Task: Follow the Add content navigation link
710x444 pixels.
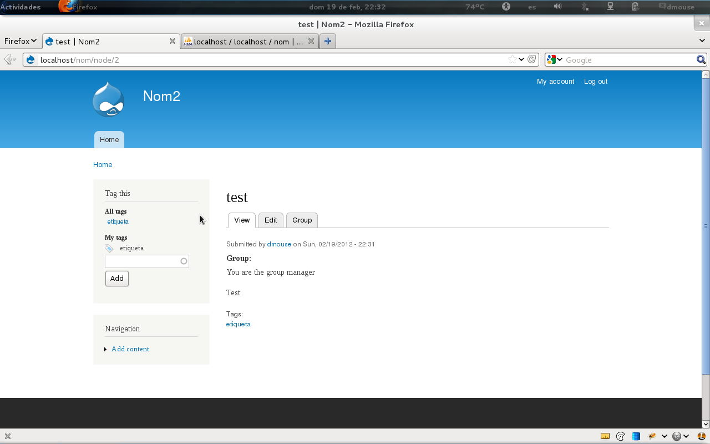Action: tap(130, 349)
